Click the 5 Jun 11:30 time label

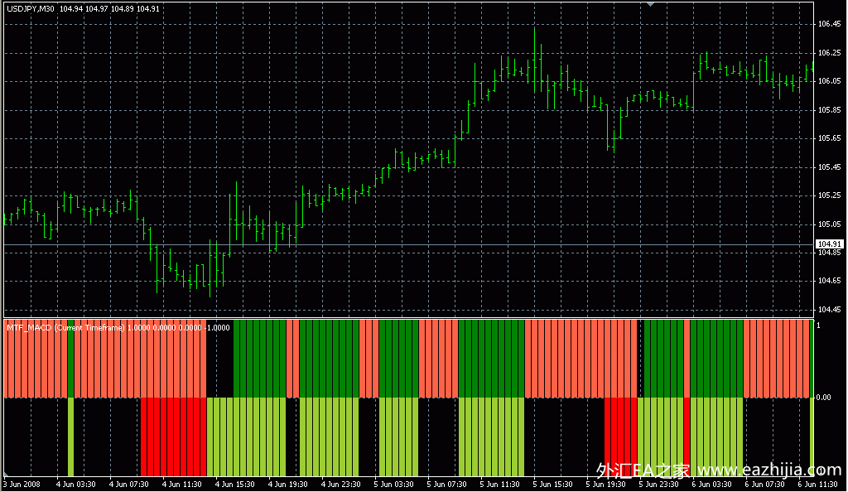499,485
